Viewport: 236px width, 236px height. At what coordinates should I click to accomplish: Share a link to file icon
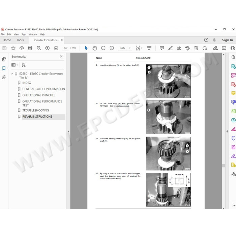pos(215,48)
